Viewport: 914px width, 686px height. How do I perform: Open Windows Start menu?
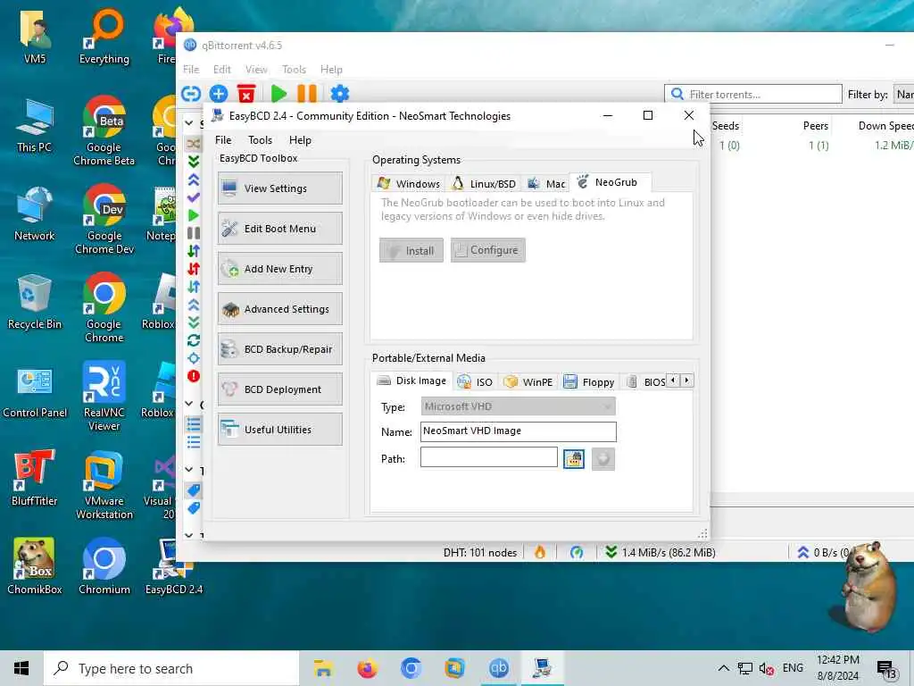click(21, 668)
